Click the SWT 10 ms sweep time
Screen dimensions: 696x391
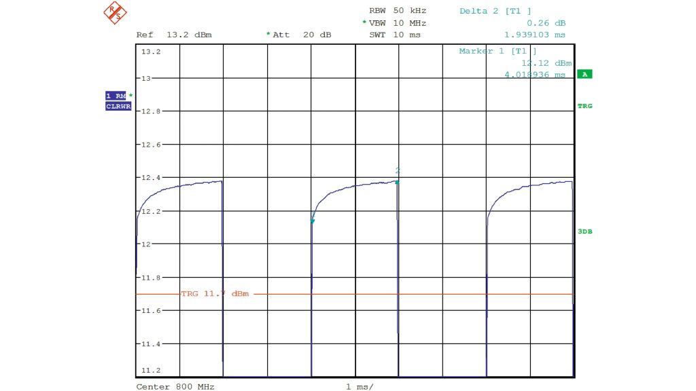[x=396, y=35]
